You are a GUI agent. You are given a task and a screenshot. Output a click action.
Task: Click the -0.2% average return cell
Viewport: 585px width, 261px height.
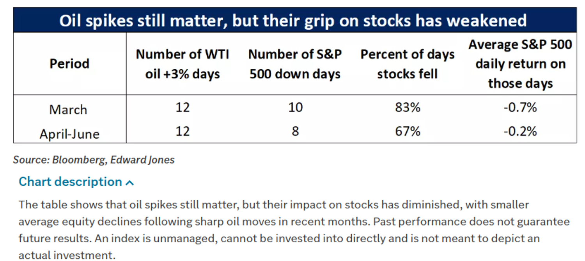(x=521, y=131)
